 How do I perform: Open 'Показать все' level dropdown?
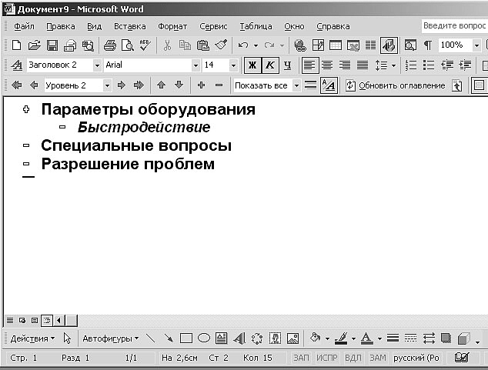pyautogui.click(x=296, y=85)
